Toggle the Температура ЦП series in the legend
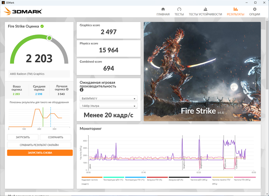The height and width of the screenshot is (196, 269). pyautogui.click(x=113, y=180)
